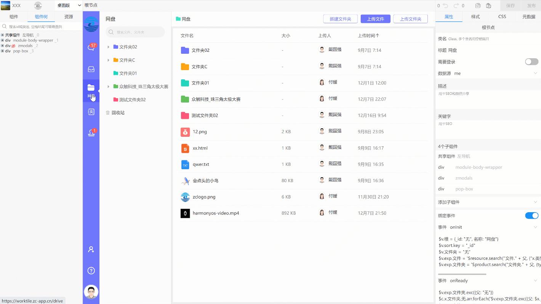Click the purple 文件夹02 folder icon in list
Image resolution: width=541 pixels, height=304 pixels.
pyautogui.click(x=185, y=50)
